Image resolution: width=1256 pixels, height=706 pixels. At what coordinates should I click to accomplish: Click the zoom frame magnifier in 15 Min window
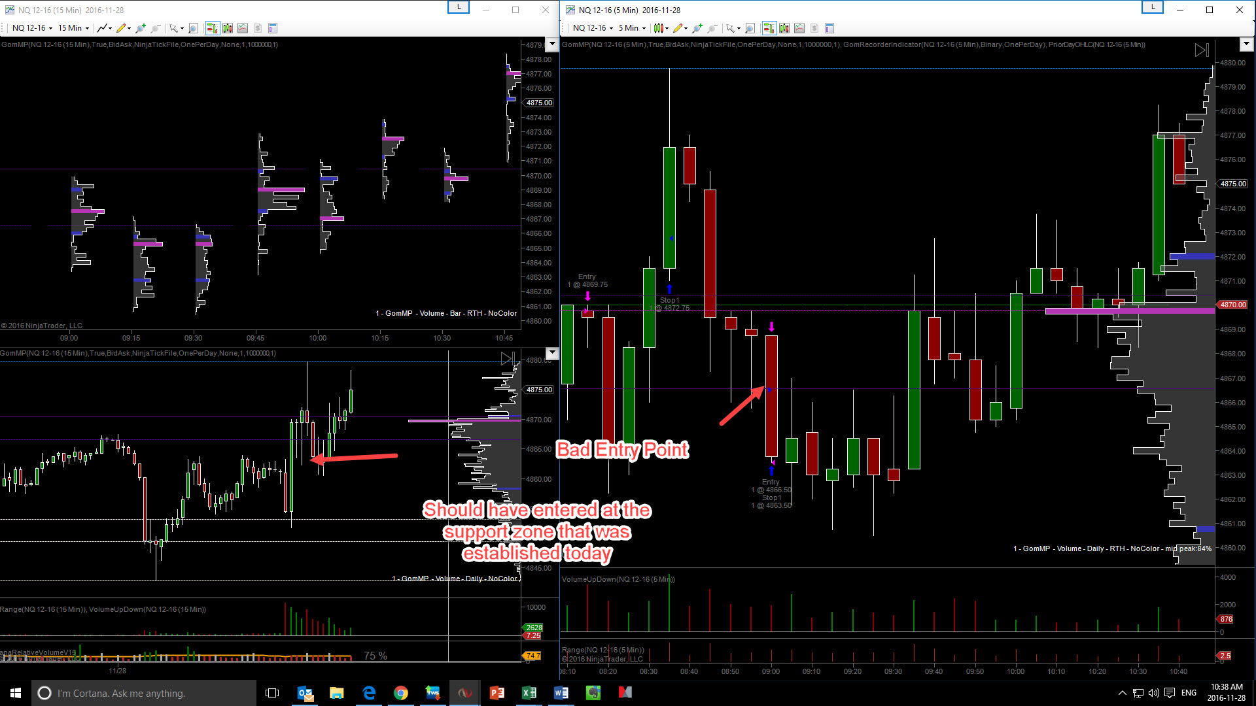[x=193, y=28]
